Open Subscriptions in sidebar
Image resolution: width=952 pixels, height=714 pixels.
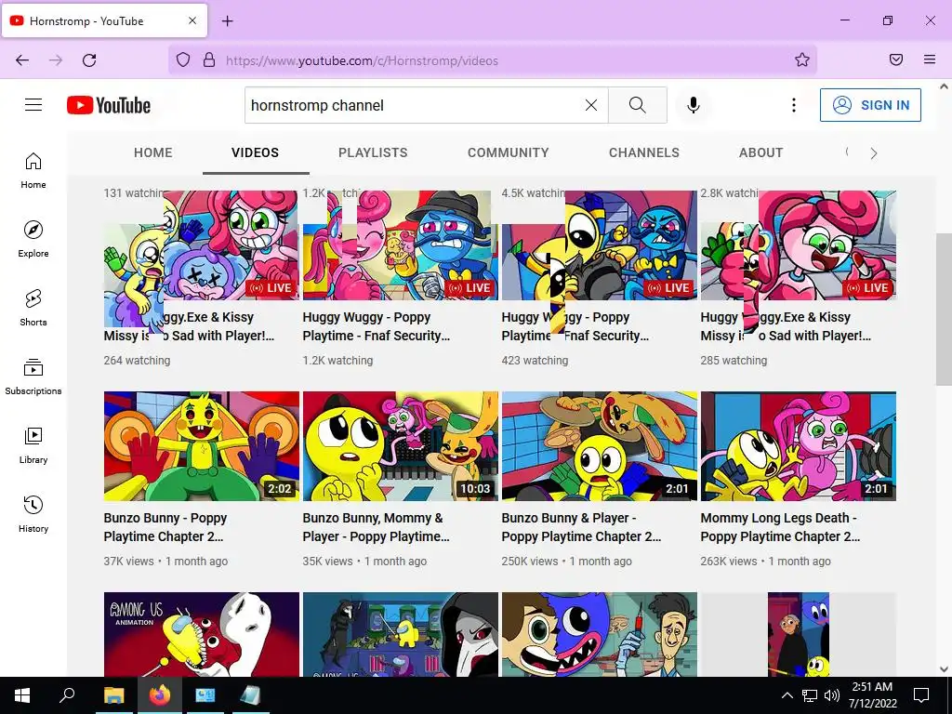33,377
